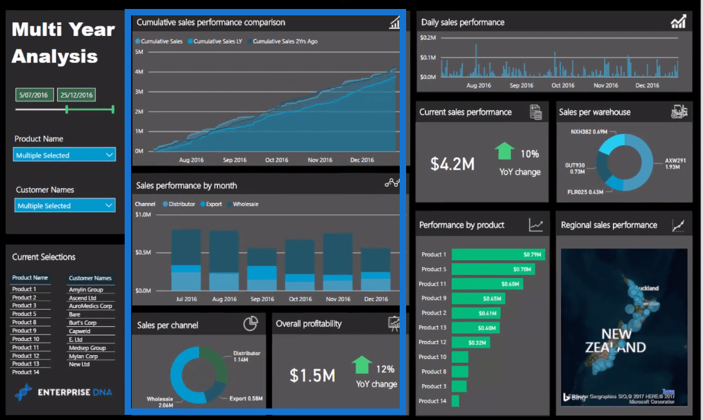Click the Sales performance by month icon
703x420 pixels.
pos(392,183)
